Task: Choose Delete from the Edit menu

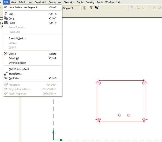Action: [x=32, y=54]
